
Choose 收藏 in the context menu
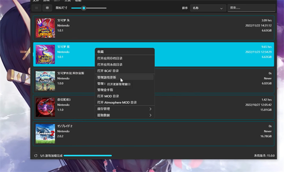[124, 52]
